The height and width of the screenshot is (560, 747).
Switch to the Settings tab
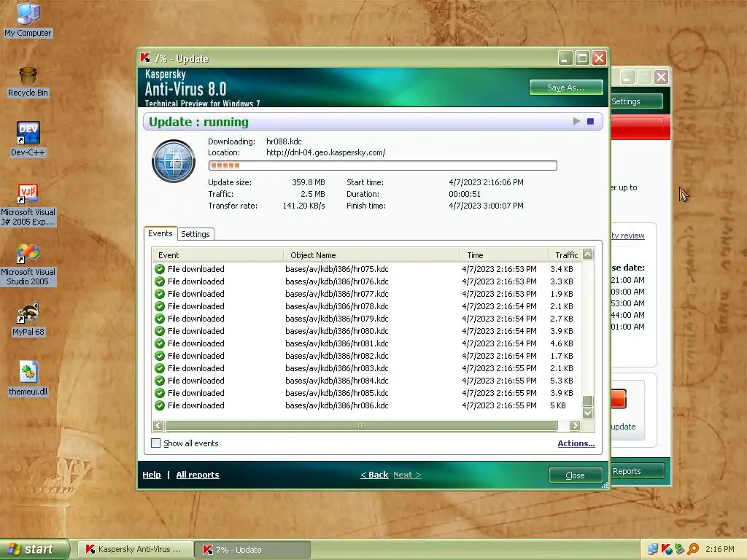click(x=196, y=234)
